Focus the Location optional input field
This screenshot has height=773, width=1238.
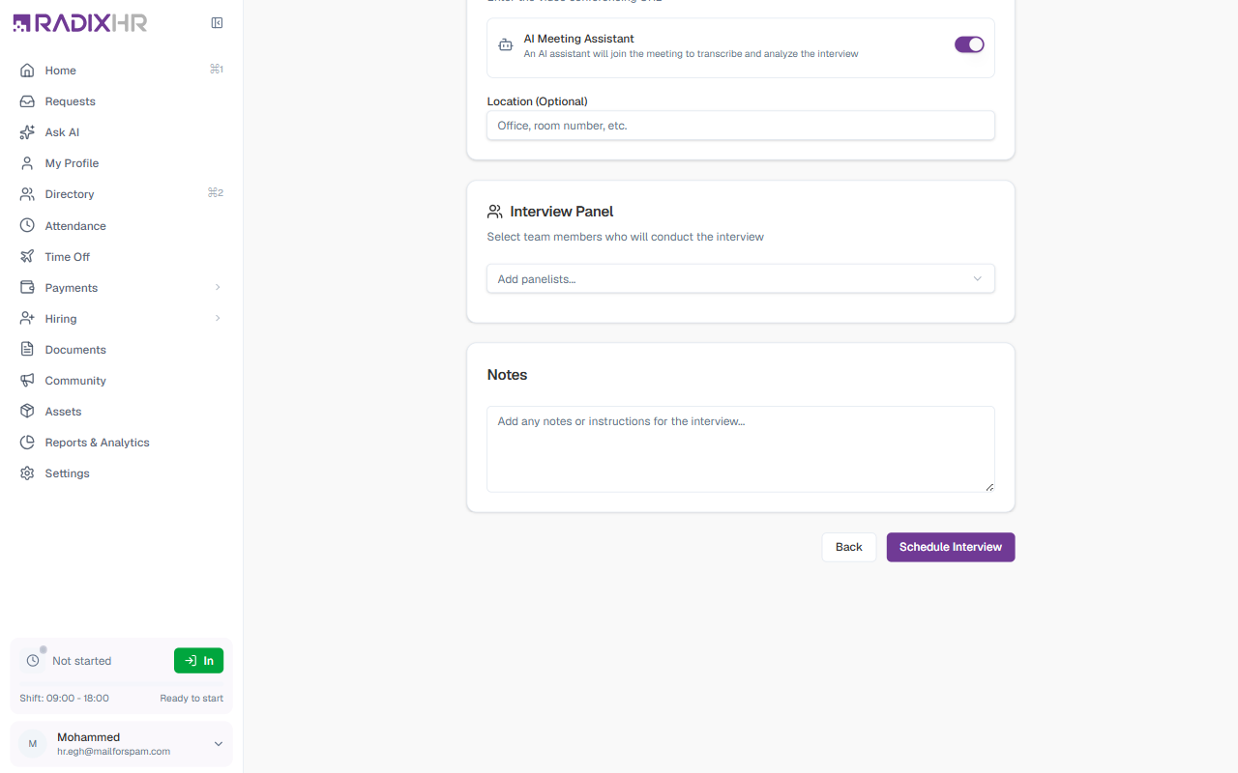point(741,126)
